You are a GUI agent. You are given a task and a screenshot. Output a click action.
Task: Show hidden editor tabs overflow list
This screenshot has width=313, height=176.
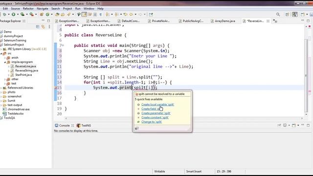pos(275,21)
